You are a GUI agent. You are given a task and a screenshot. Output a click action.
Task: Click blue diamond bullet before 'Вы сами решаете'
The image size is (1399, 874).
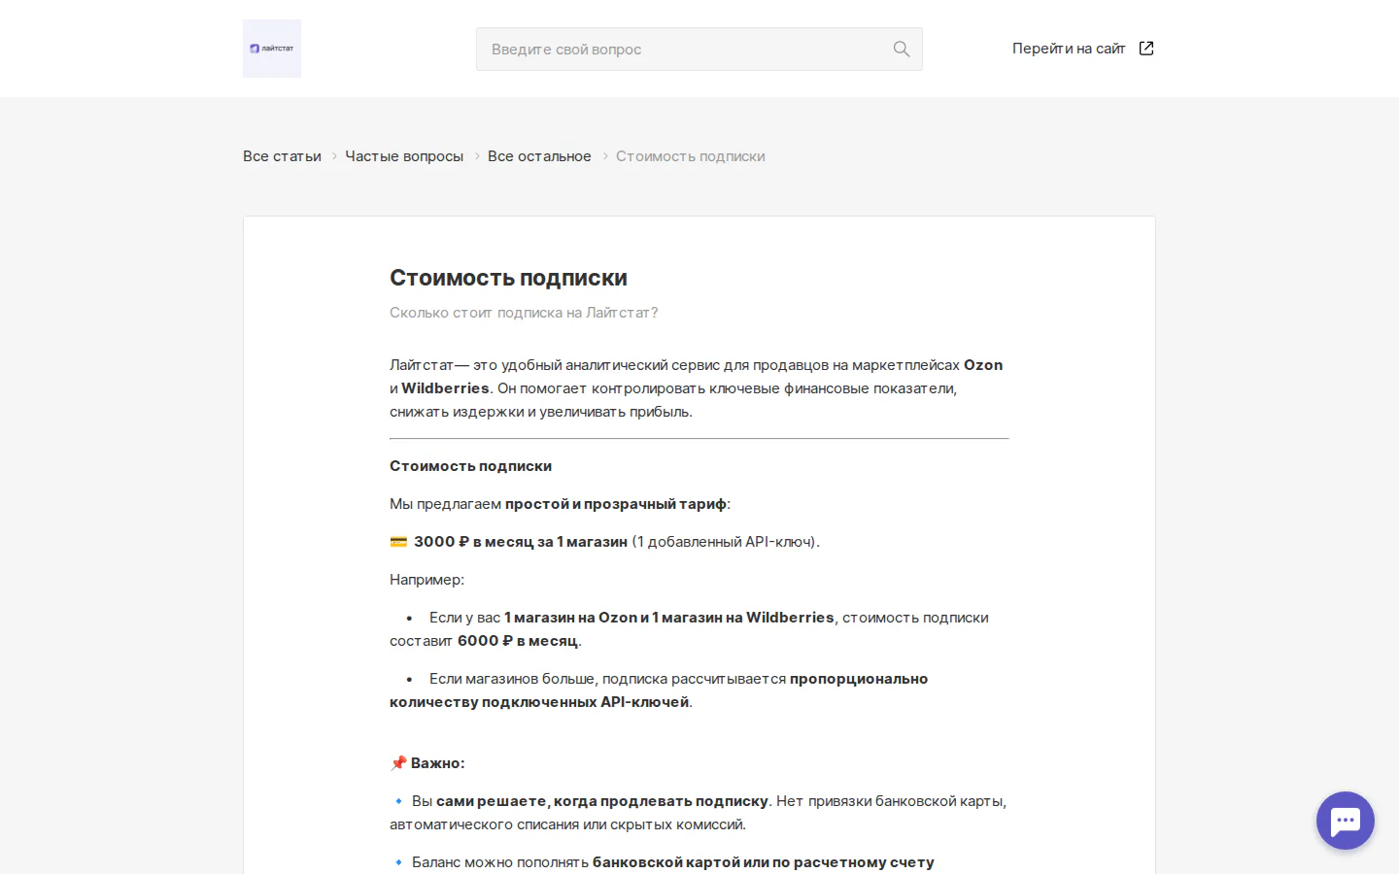[x=398, y=801]
